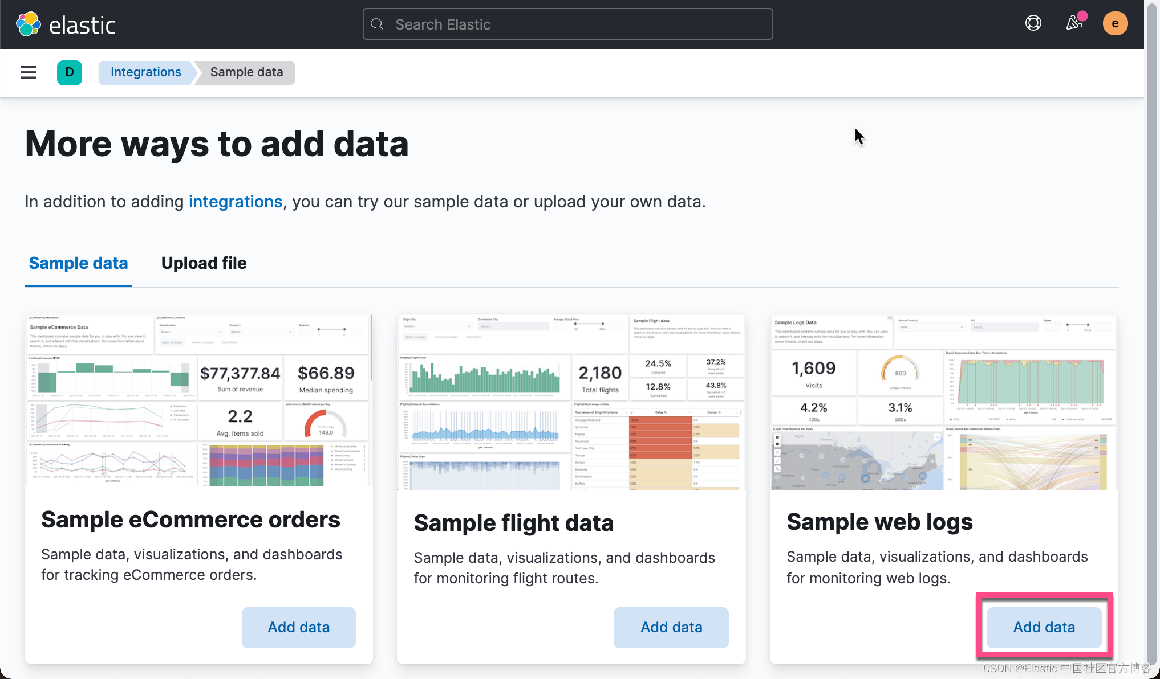
Task: Click the Search Elastic input field
Action: (567, 24)
